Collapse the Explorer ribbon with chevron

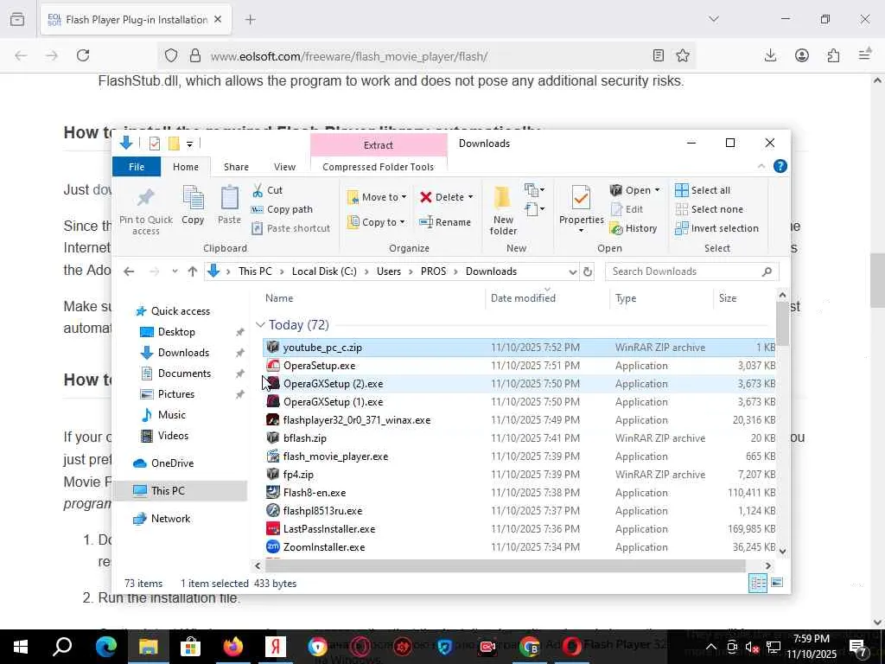[761, 166]
